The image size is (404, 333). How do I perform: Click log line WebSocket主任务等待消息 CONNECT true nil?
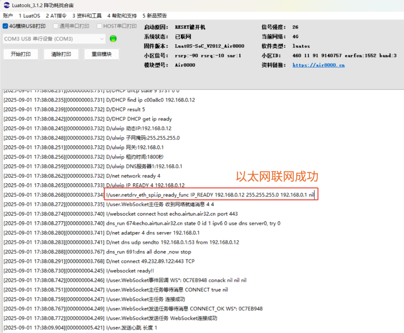point(116,290)
